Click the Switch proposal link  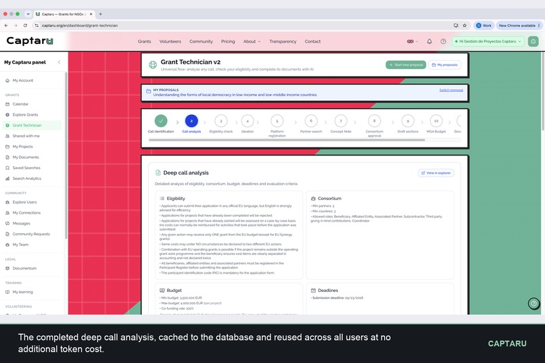click(x=451, y=90)
